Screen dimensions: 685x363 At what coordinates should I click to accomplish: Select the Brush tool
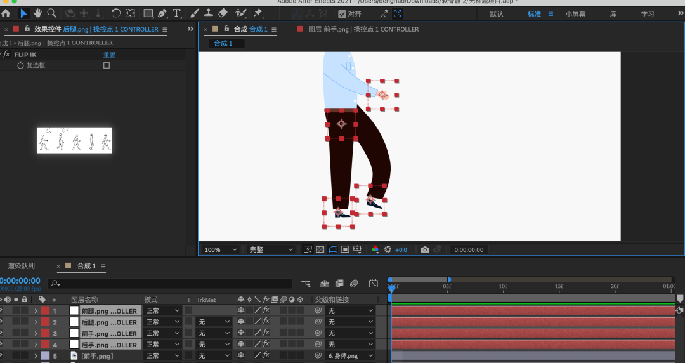(x=195, y=13)
